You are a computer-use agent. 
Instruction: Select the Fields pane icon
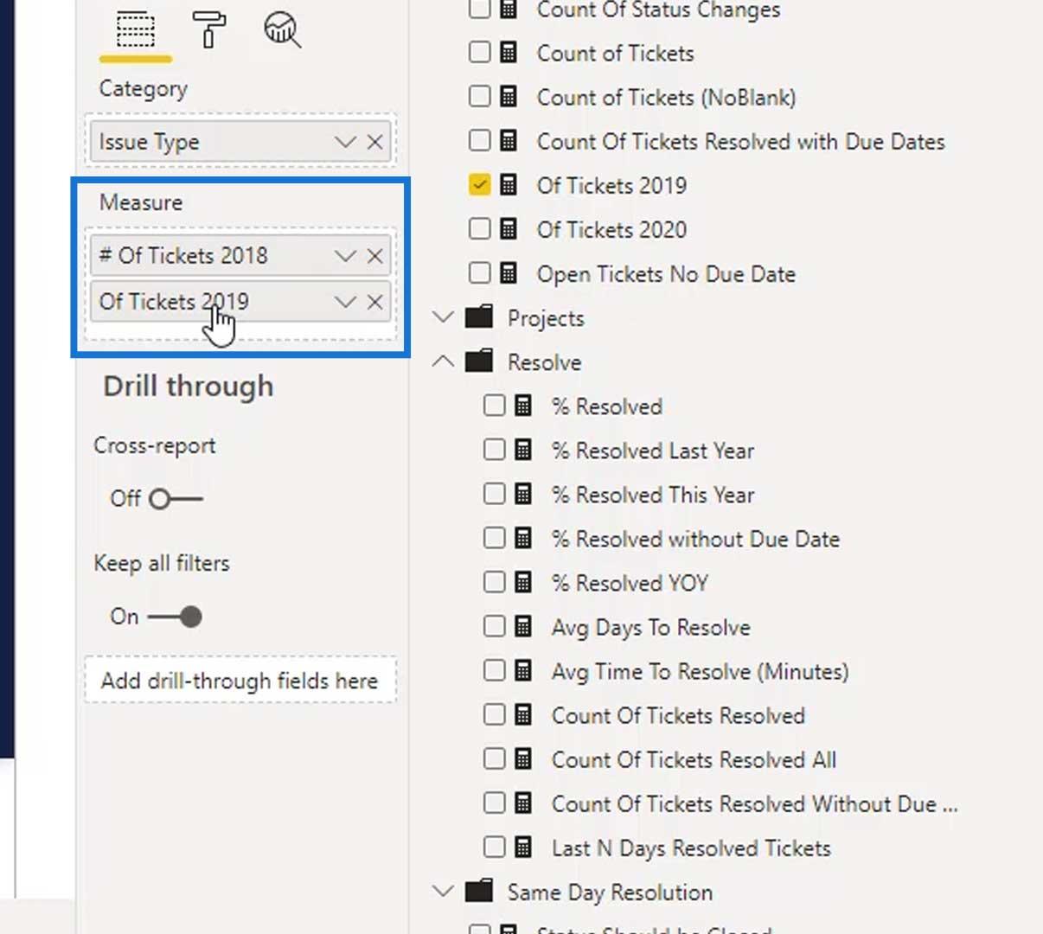(136, 31)
